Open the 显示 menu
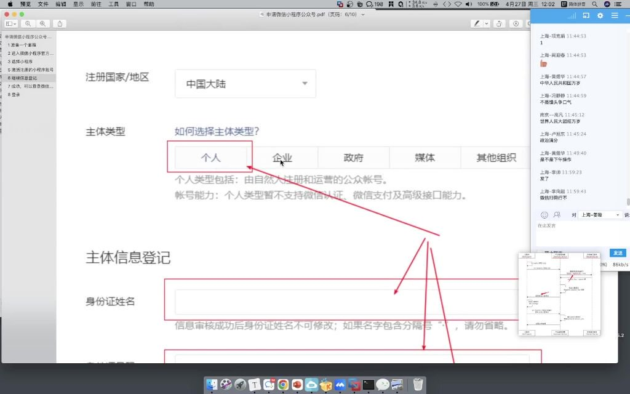630x394 pixels. pos(78,4)
